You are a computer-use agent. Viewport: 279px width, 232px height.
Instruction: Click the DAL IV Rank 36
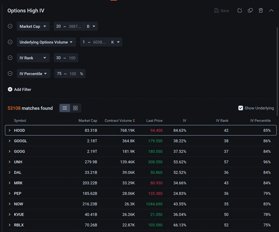[226, 172]
